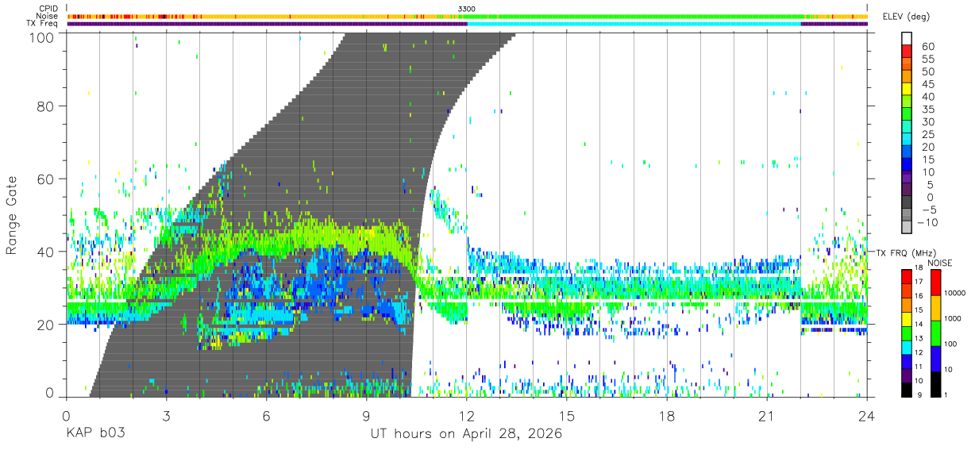Pick the green ELEV swatch between 30 and 35
The image size is (975, 450).
coord(908,115)
